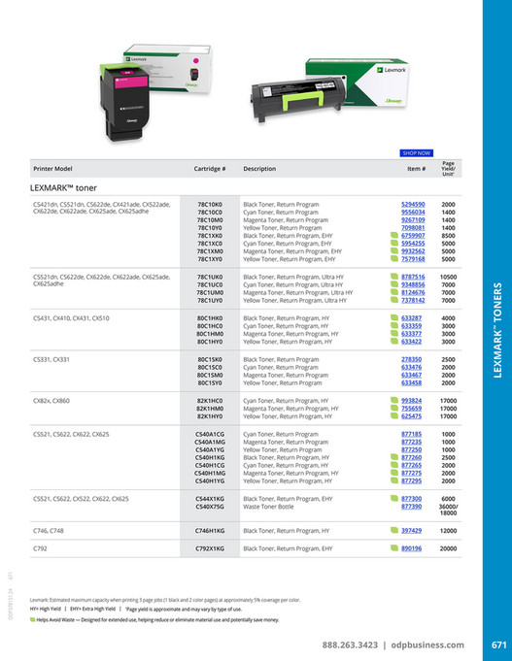This screenshot has height=661, width=512.
Task: Open item link 9267109
Action: click(x=413, y=220)
